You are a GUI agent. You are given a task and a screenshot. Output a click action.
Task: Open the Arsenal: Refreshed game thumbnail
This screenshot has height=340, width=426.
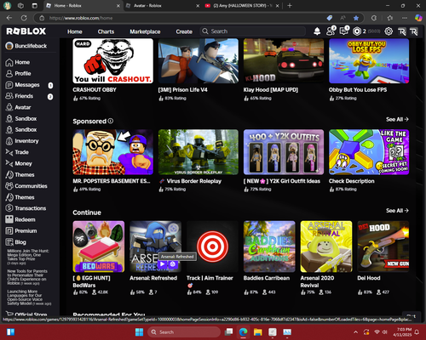[155, 246]
